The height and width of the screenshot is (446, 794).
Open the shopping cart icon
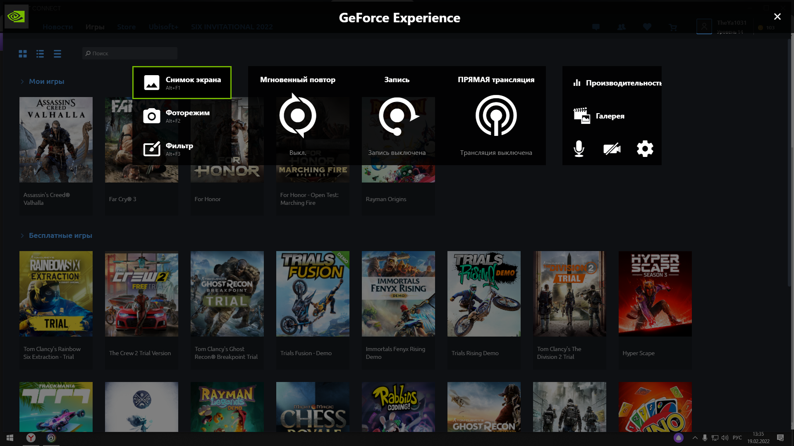pyautogui.click(x=673, y=27)
